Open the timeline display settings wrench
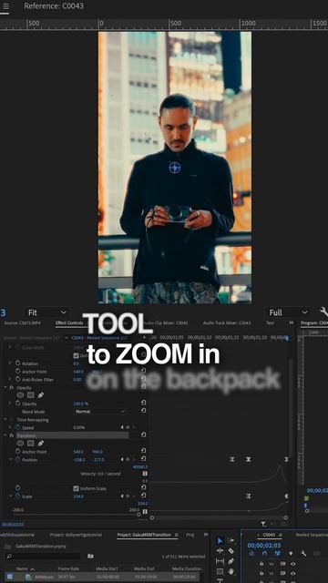The height and width of the screenshot is (583, 328). 303,553
